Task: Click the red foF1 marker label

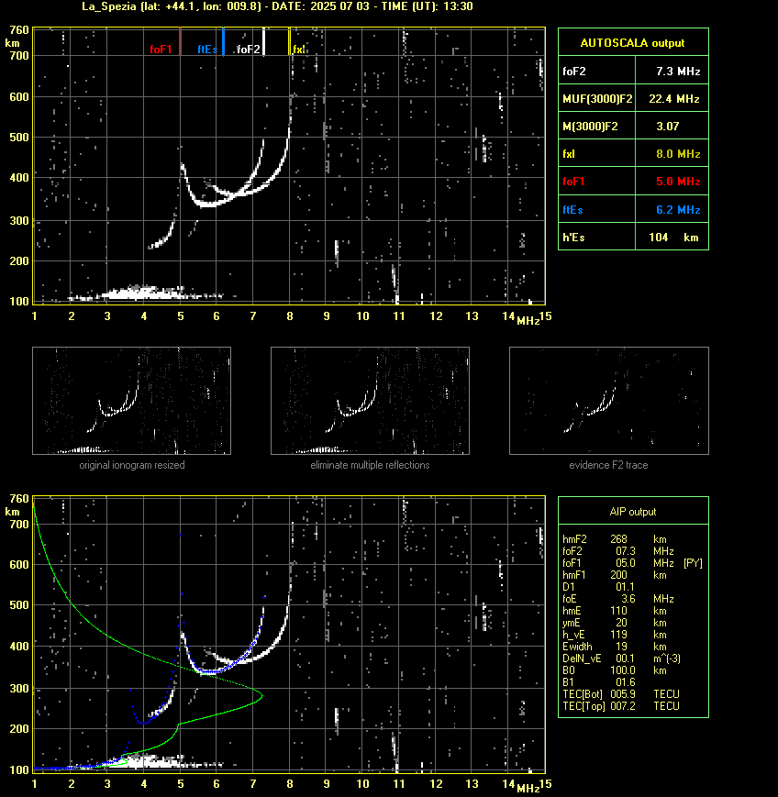Action: click(161, 50)
